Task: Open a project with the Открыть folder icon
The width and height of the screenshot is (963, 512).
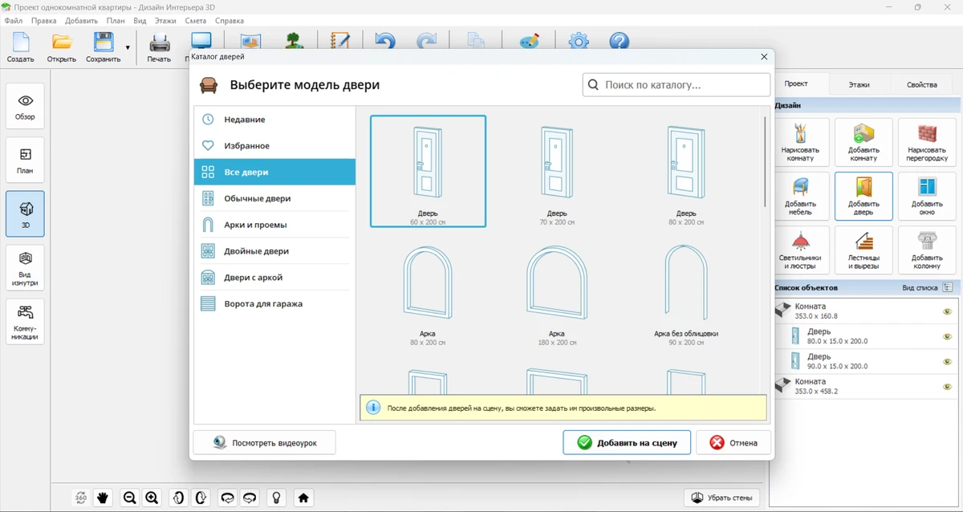Action: click(x=62, y=47)
